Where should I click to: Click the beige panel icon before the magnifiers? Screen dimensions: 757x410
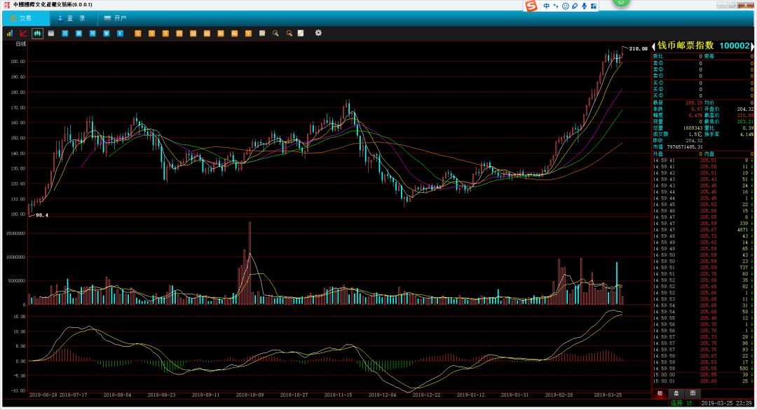point(262,34)
